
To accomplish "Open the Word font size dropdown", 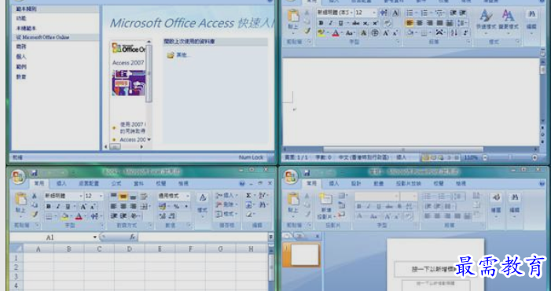I will [x=374, y=13].
